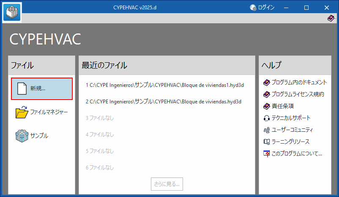Viewport: 339px width, 197px height.
Task: Open ユーザーコミュニティ user community
Action: click(293, 130)
